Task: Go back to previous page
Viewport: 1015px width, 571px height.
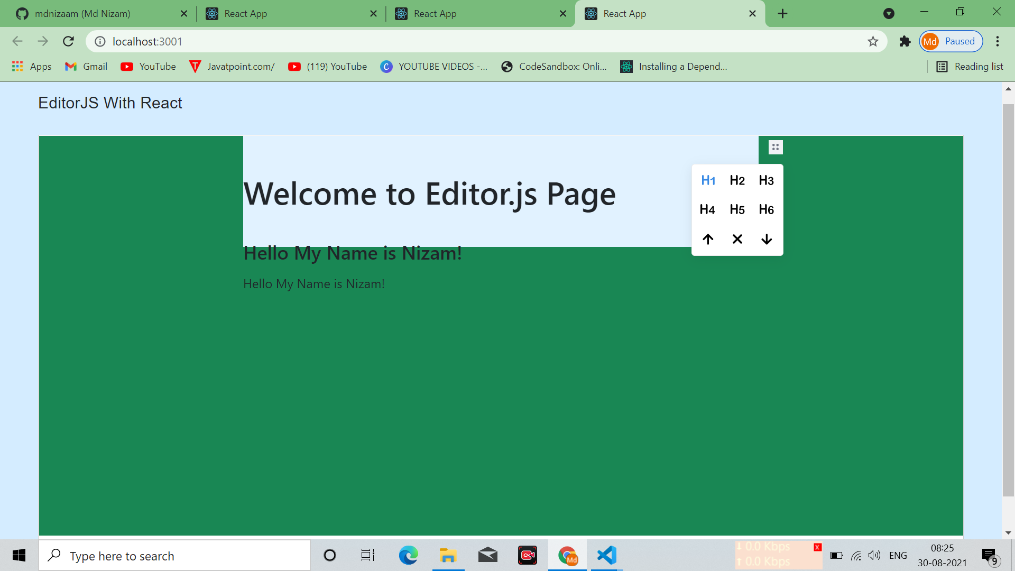Action: click(x=17, y=41)
